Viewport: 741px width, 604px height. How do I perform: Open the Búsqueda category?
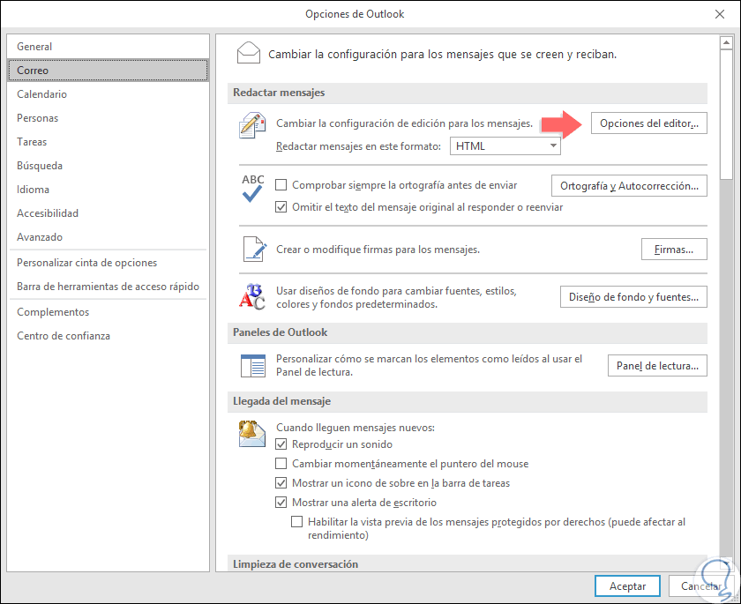click(x=109, y=165)
